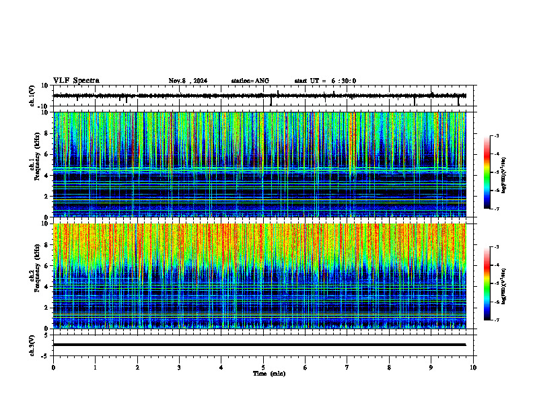The image size is (533, 412).
Task: Click the "4" kHz tick on ch.2 spectrogram
Action: pos(46,287)
